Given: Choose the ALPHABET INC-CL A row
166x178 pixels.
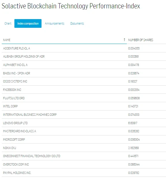Looking at the screenshot, I should pos(84,65).
